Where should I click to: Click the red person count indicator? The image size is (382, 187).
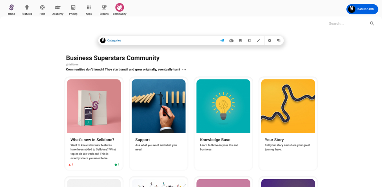tap(71, 165)
